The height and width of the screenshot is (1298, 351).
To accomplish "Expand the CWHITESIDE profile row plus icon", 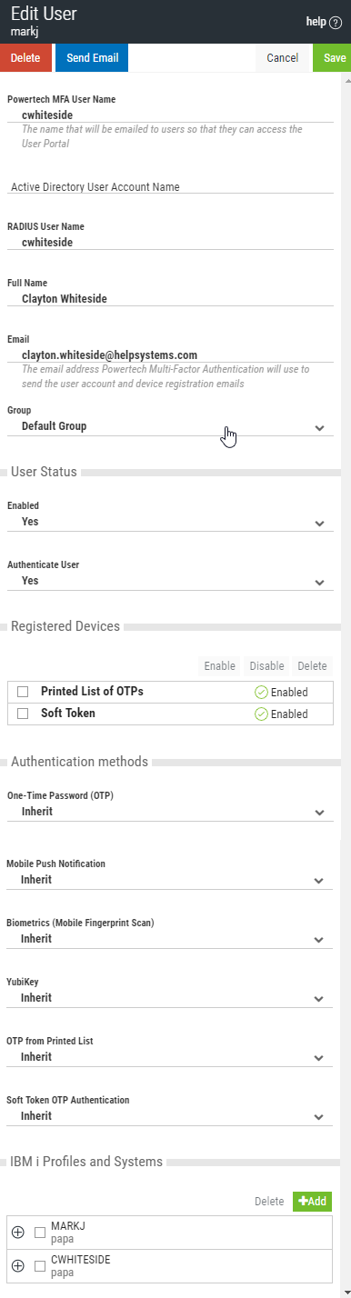I will pos(18,1265).
